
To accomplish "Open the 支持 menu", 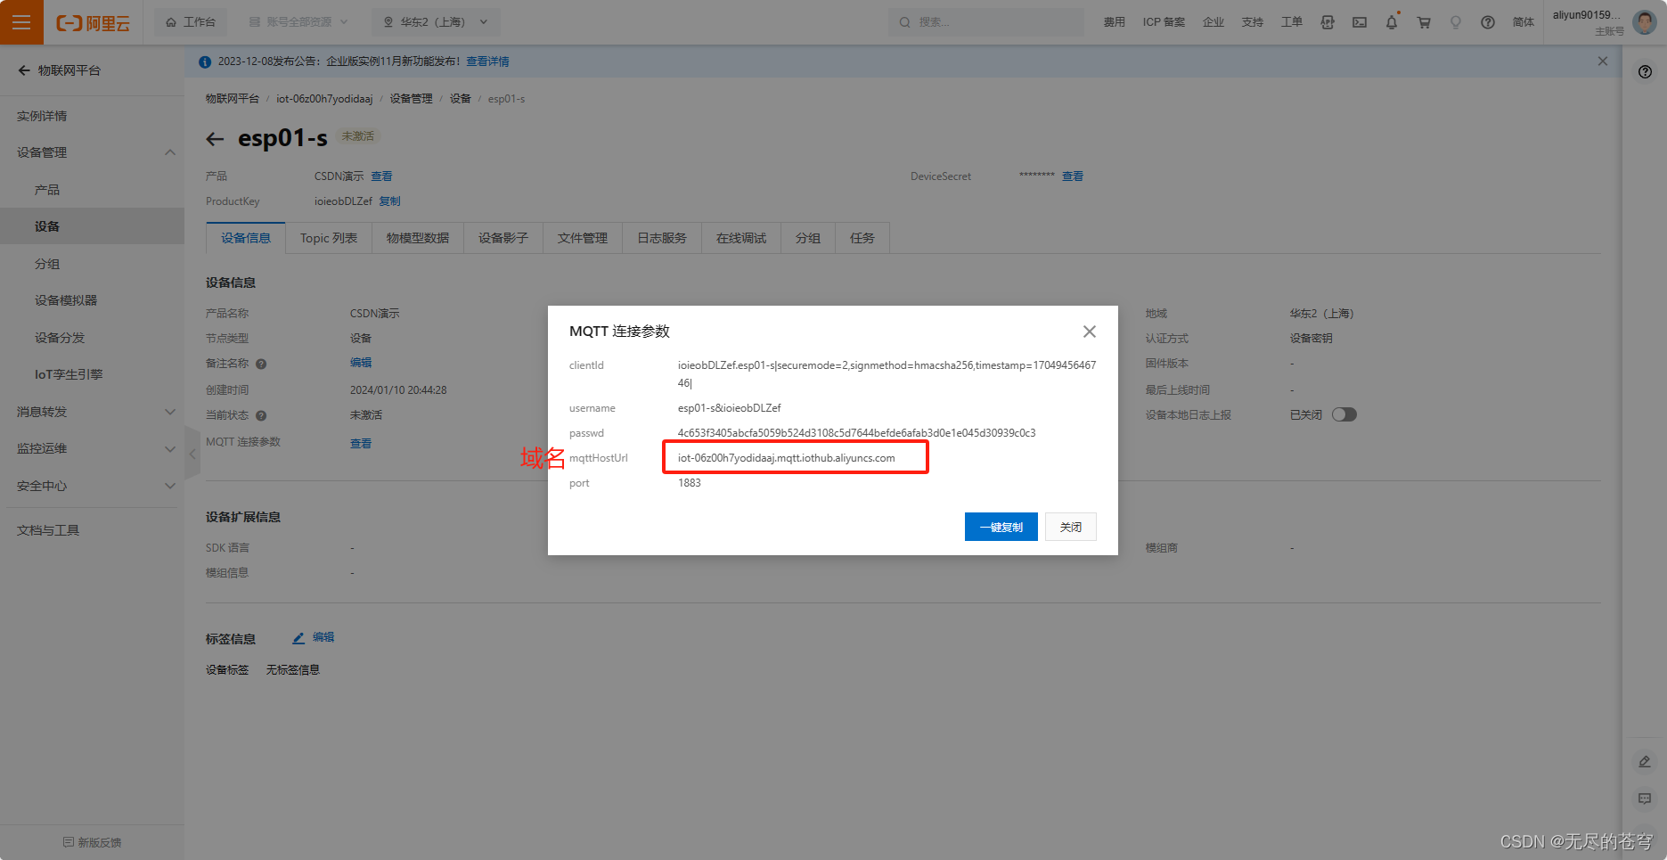I will tap(1252, 22).
